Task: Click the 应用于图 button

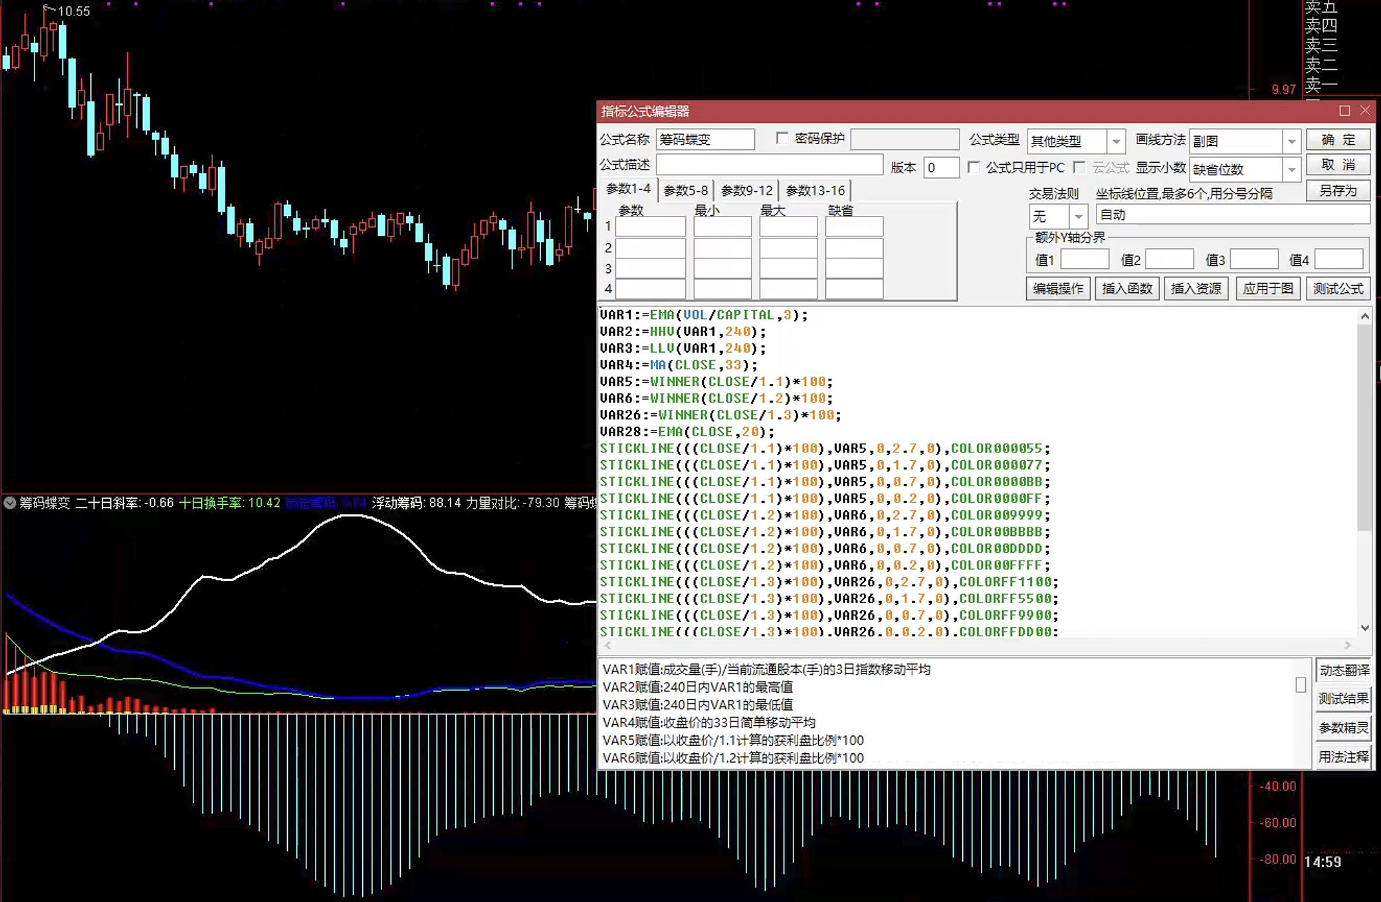Action: [1268, 288]
